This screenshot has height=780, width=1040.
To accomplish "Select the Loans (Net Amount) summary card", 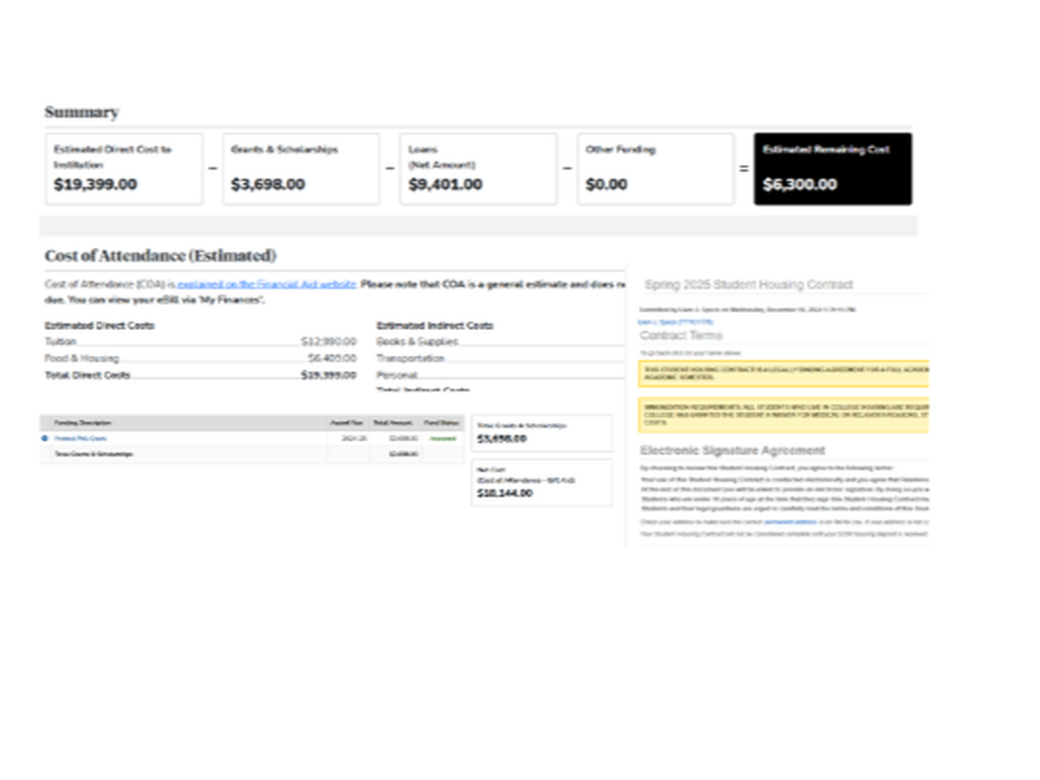I will [478, 169].
